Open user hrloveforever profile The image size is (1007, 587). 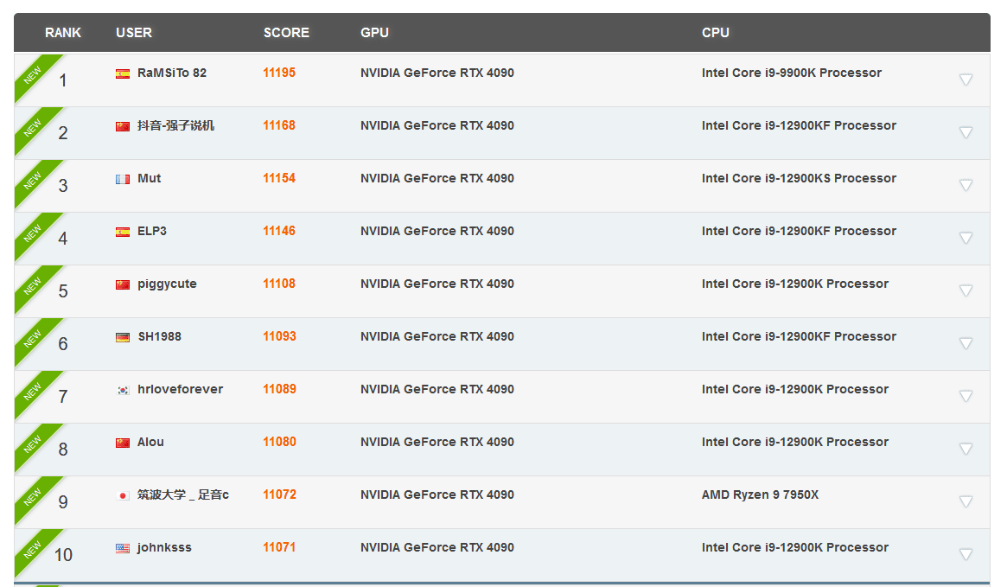coord(181,388)
